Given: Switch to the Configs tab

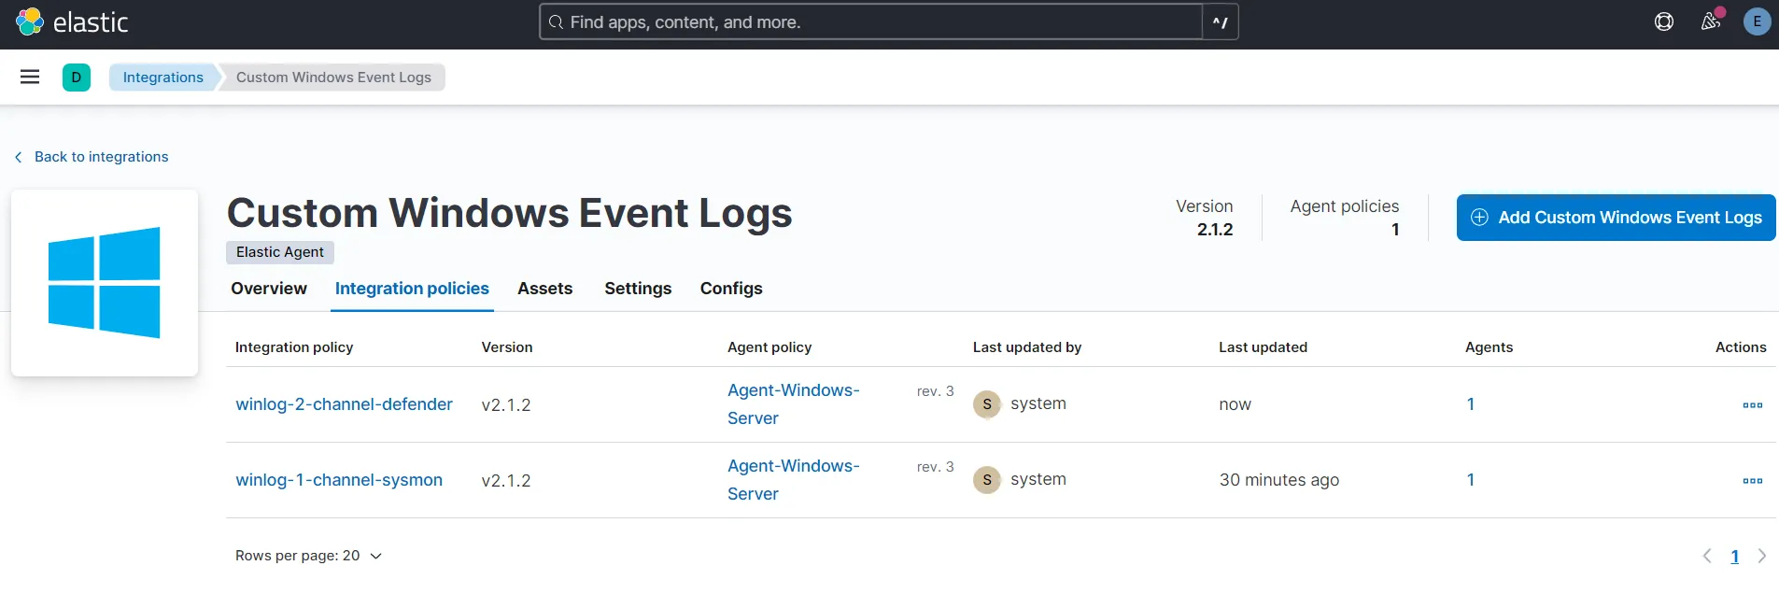Looking at the screenshot, I should 731,289.
